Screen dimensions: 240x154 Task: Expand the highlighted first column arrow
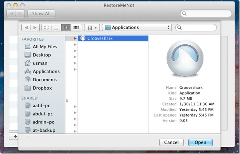[75, 38]
